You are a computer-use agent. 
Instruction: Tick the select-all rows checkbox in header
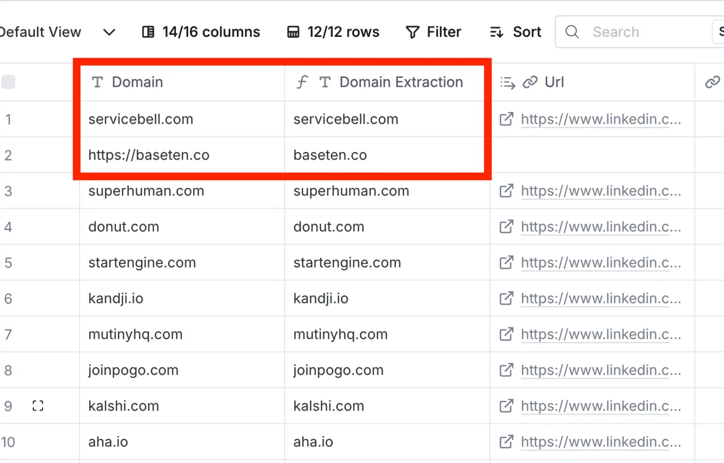[8, 82]
